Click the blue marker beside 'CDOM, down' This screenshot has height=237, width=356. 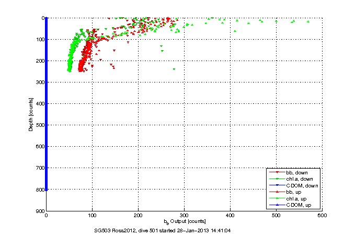[x=277, y=185]
